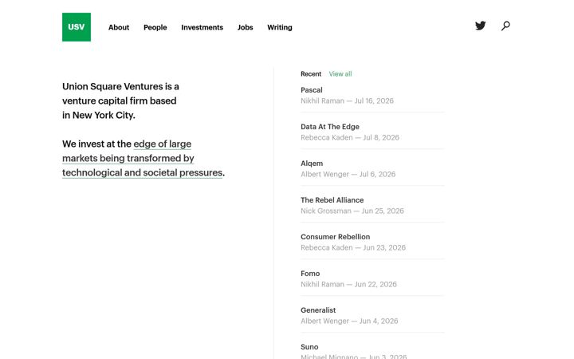Open the About menu item
This screenshot has width=574, height=359.
pos(119,27)
